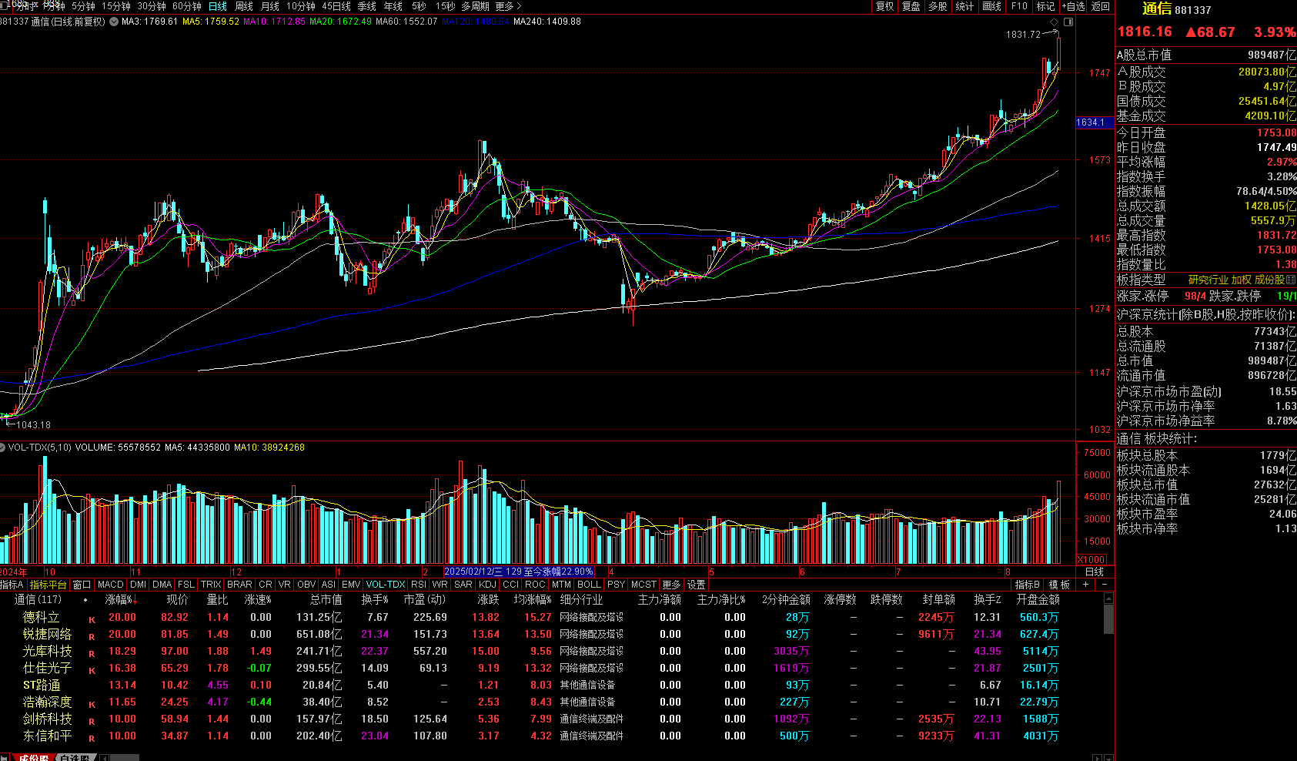Select the 指标A tab
The height and width of the screenshot is (761, 1297).
pos(12,585)
